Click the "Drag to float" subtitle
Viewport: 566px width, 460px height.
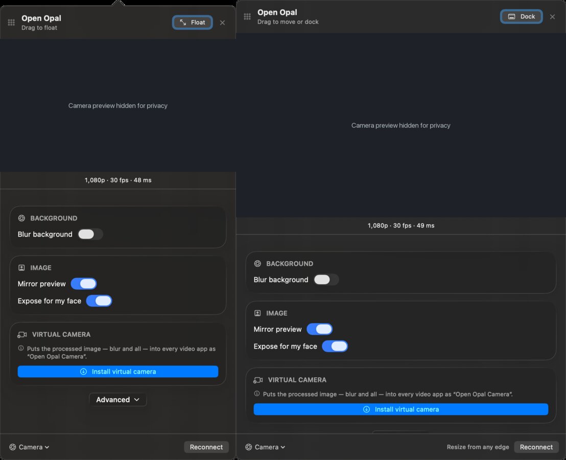click(x=39, y=28)
